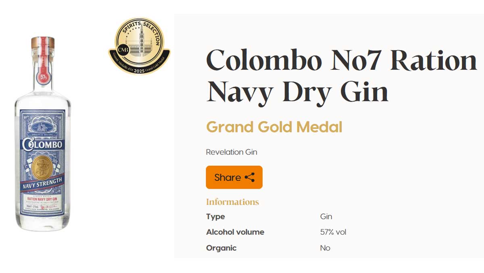Click the copper cap on the bottle
This screenshot has width=484, height=273.
(x=43, y=42)
